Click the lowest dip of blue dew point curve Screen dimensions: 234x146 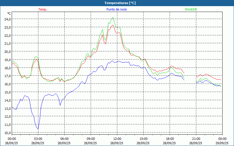pos(38,129)
